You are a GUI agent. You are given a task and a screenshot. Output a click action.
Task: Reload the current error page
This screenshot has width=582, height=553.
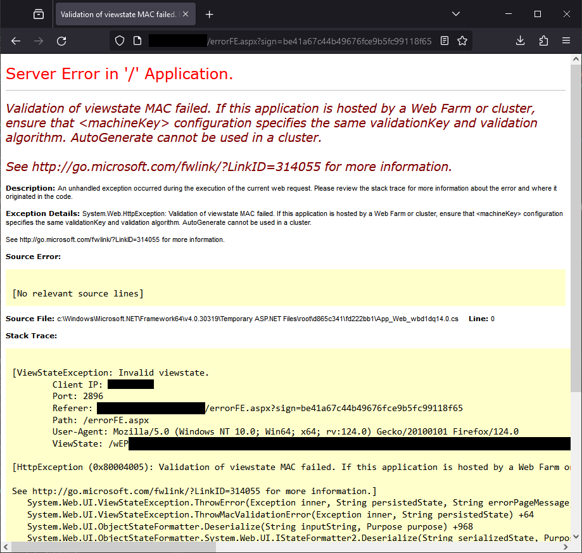coord(61,41)
